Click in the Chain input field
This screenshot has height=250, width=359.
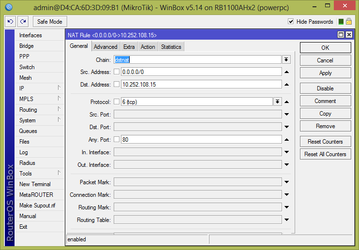click(x=197, y=59)
